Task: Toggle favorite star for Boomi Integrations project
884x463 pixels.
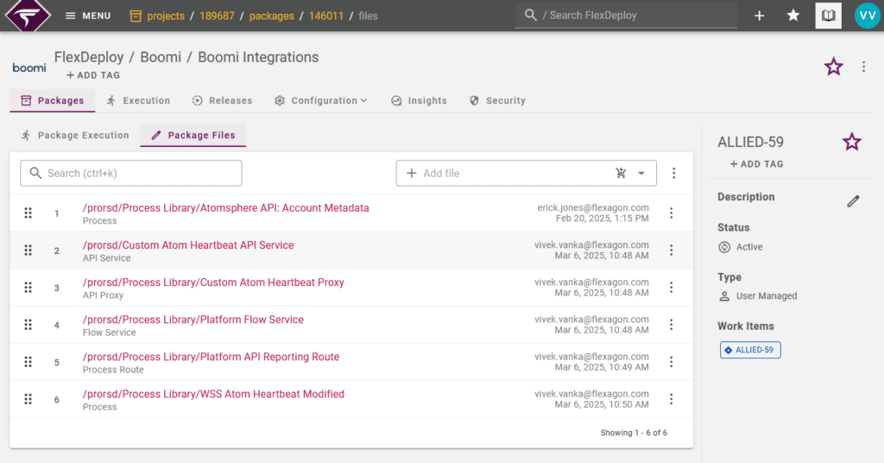Action: click(x=833, y=67)
